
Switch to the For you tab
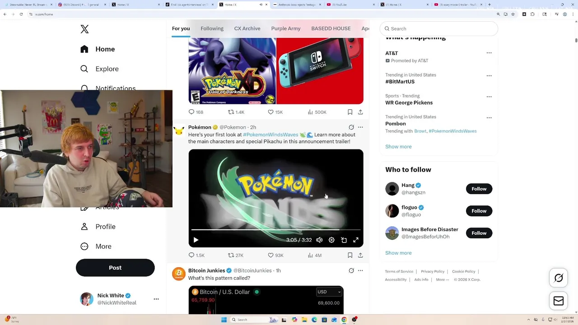(181, 28)
